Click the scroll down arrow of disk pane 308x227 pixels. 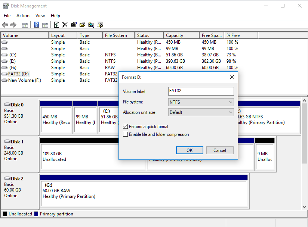click(305, 207)
